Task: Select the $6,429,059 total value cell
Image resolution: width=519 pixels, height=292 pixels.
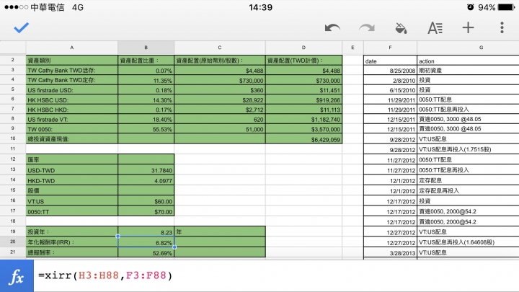Action: 303,139
